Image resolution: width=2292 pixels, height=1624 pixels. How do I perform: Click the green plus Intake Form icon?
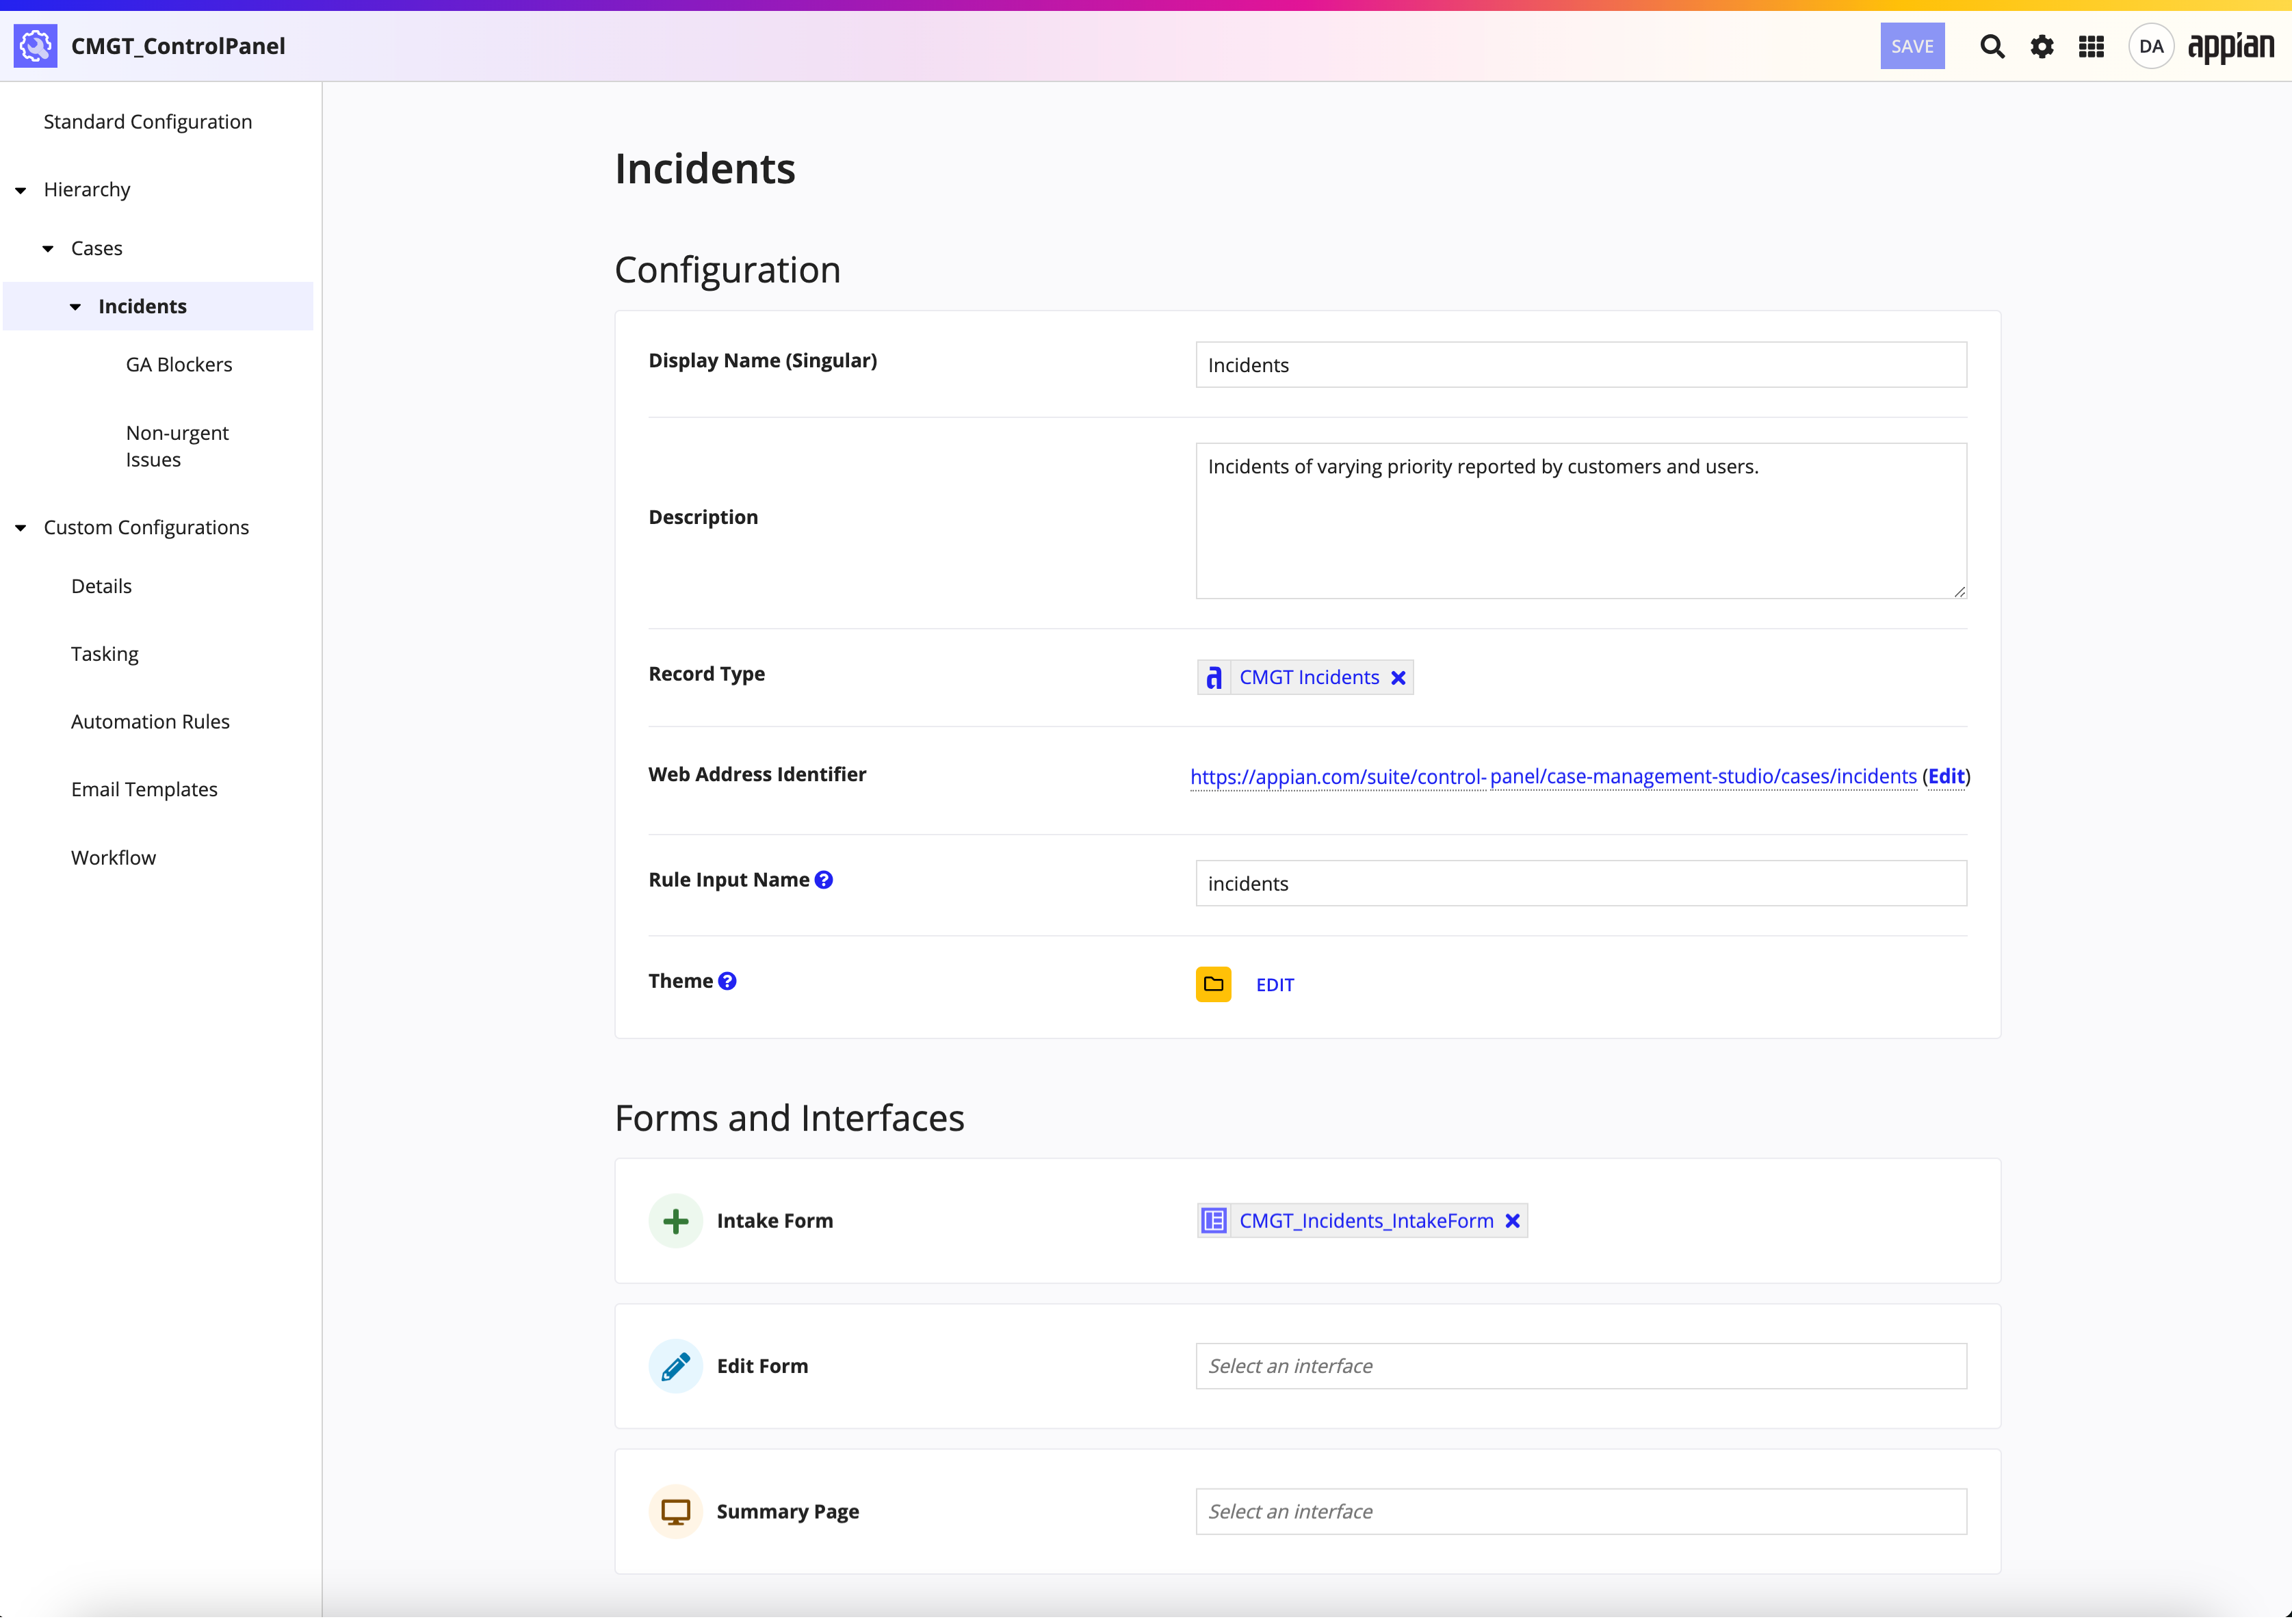click(675, 1221)
